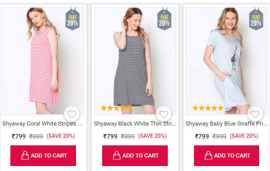270x171 pixels.
Task: Open Shyaway Coral White Stripes product title
Action: (x=42, y=124)
